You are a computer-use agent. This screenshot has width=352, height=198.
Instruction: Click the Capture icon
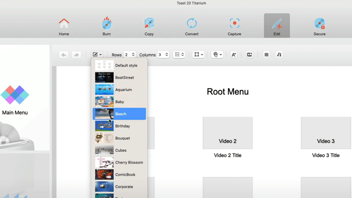tap(234, 24)
